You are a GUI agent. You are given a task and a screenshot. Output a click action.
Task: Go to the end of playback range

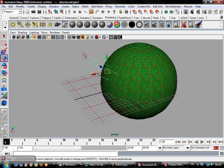tap(221, 142)
